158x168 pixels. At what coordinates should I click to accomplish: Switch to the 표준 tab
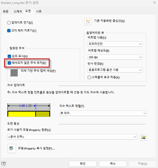tap(5, 12)
